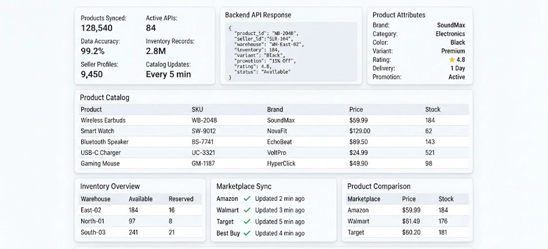Click SKU SW-9012
The width and height of the screenshot is (548, 249).
pyautogui.click(x=203, y=131)
